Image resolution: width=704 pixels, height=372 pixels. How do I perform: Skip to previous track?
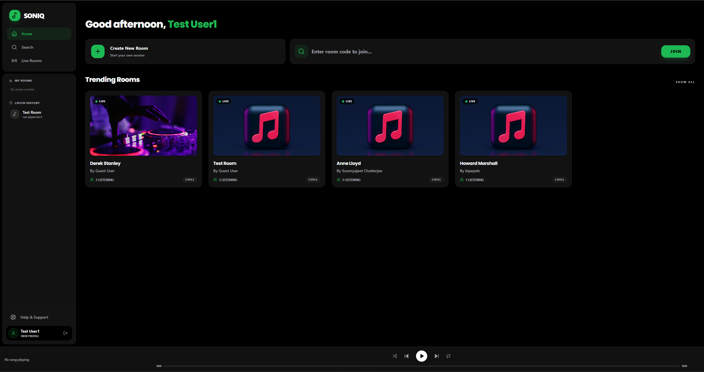(407, 356)
